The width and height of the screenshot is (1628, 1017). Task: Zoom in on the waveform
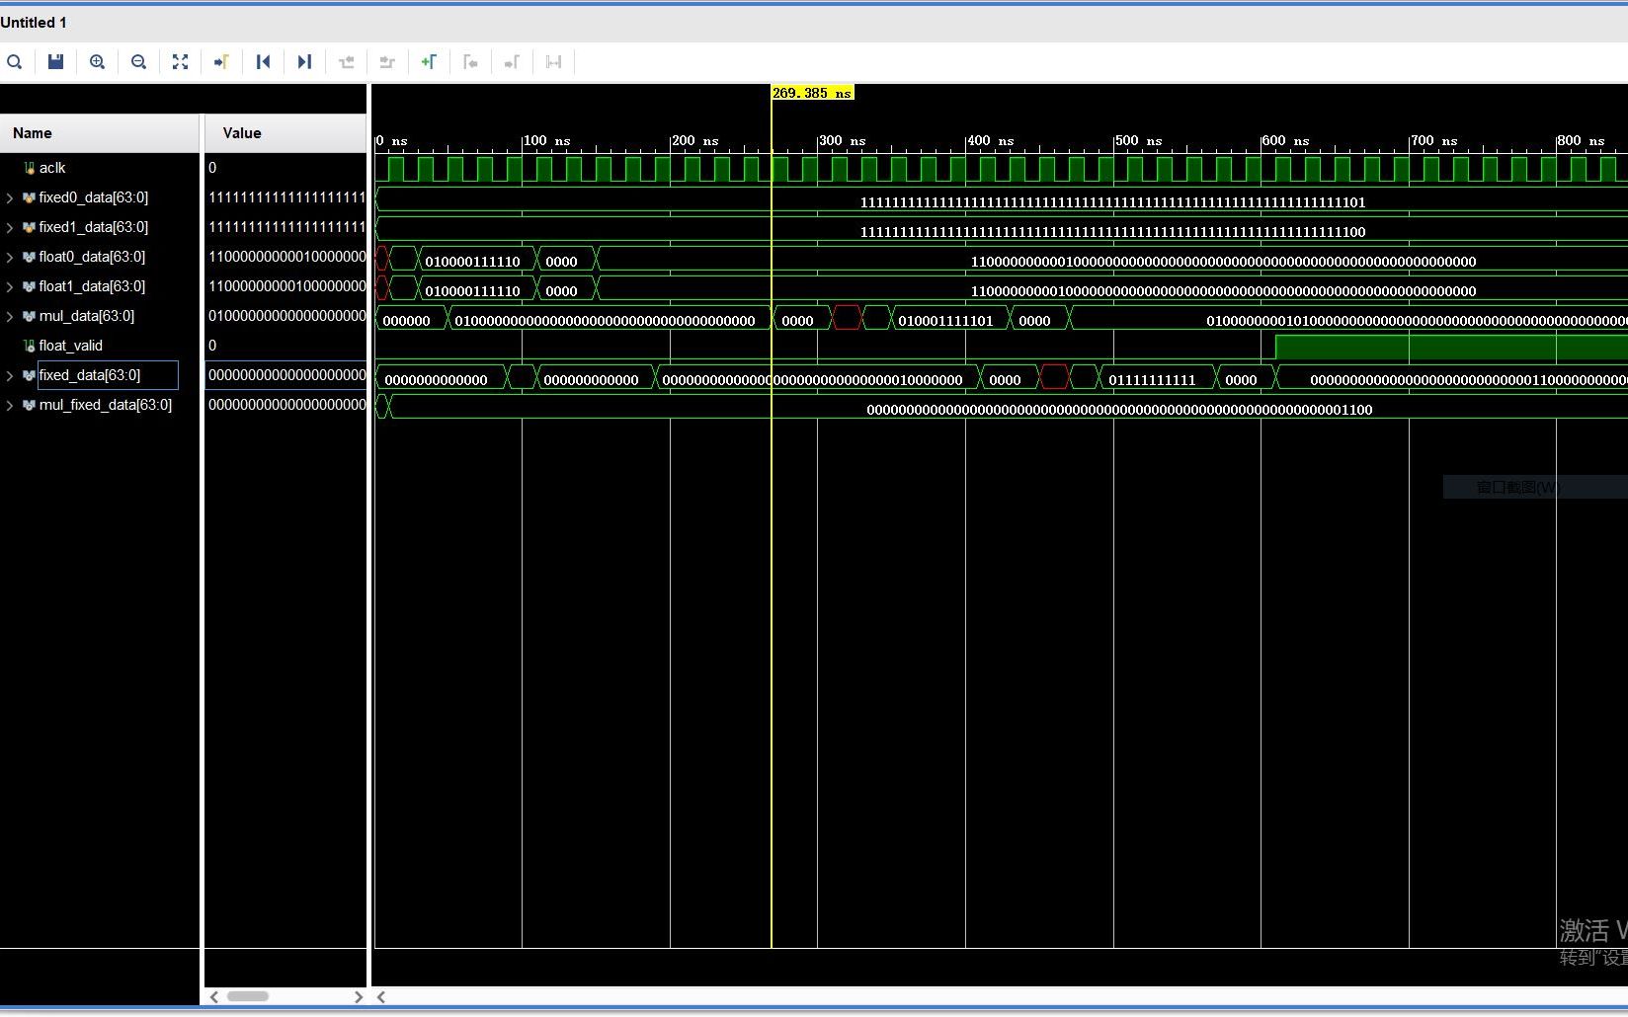(x=97, y=61)
